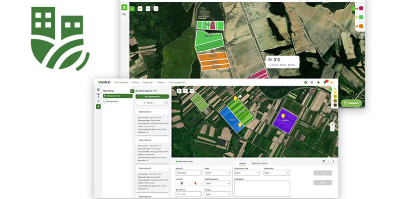This screenshot has height=199, width=398.
Task: Click the filter icon beside Sort by
Action: pyautogui.click(x=167, y=103)
